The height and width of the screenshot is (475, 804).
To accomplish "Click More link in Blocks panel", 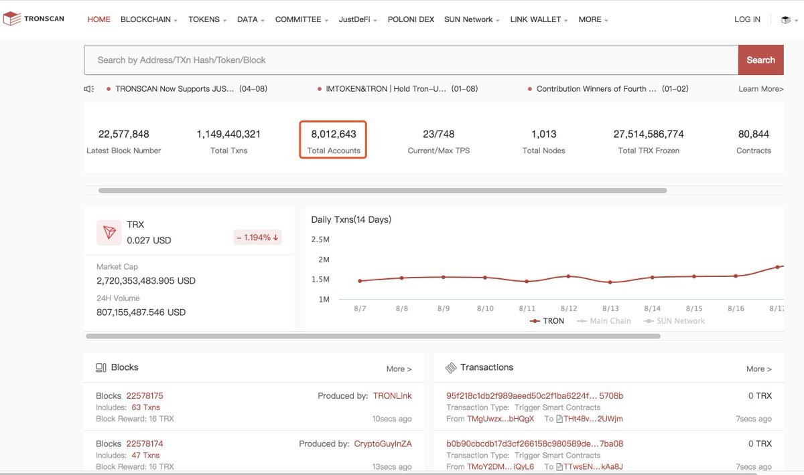I will 399,369.
